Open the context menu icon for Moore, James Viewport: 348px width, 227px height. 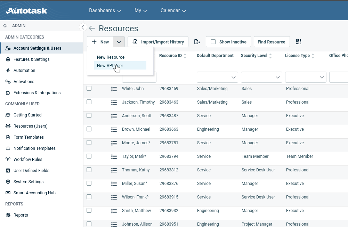pyautogui.click(x=114, y=143)
